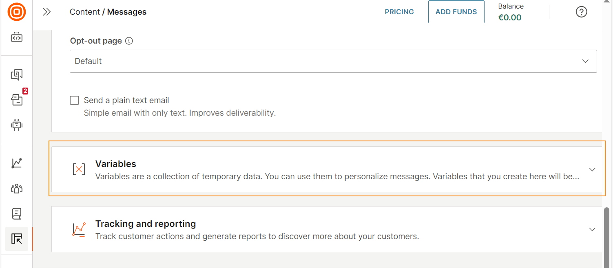Select the highlighted forms tool icon
This screenshot has height=268, width=613.
[x=16, y=239]
